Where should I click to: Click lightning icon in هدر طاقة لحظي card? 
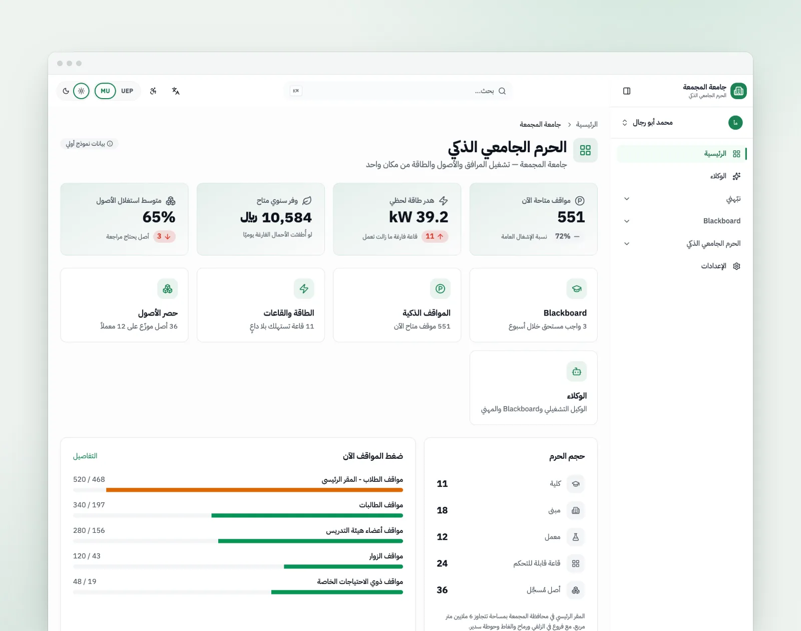(x=444, y=201)
